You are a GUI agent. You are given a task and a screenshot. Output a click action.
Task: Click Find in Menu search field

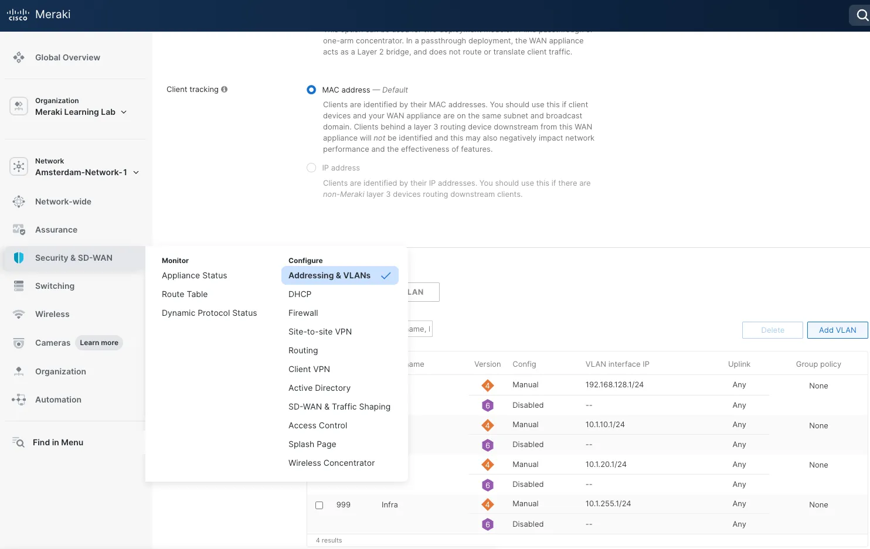tap(58, 442)
